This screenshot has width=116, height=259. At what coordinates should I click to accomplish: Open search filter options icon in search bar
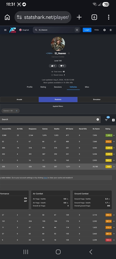tap(77, 30)
